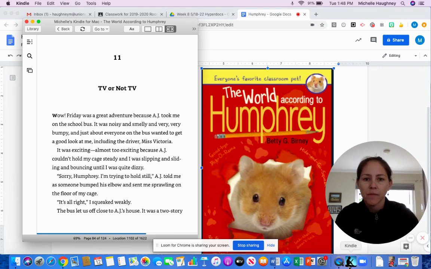The width and height of the screenshot is (431, 269).
Task: Click the Kindle sync refresh button
Action: (x=82, y=29)
